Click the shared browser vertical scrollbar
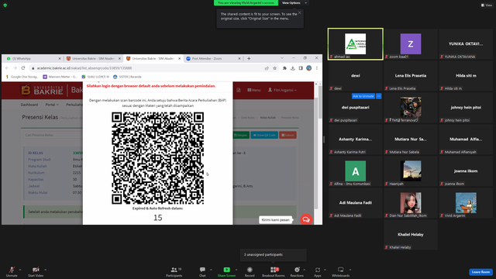Image resolution: width=496 pixels, height=279 pixels. click(x=320, y=108)
